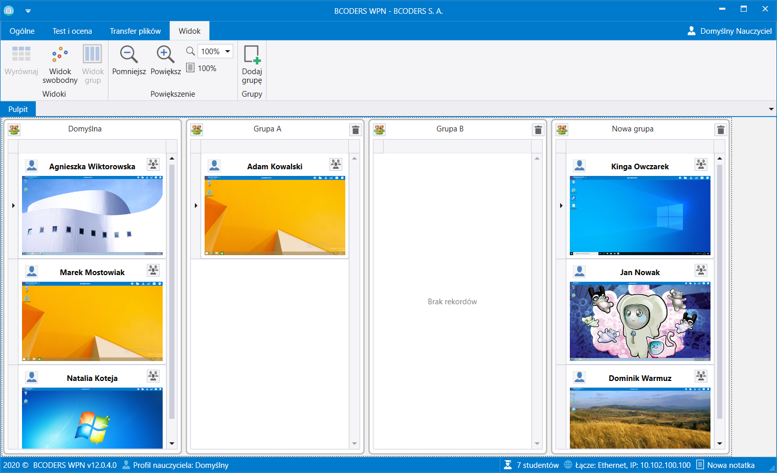Open Jan Nowak screen thumbnail
This screenshot has width=777, height=473.
640,321
